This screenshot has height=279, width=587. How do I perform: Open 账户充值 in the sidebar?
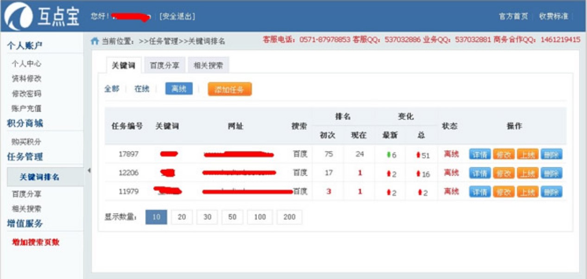click(26, 108)
